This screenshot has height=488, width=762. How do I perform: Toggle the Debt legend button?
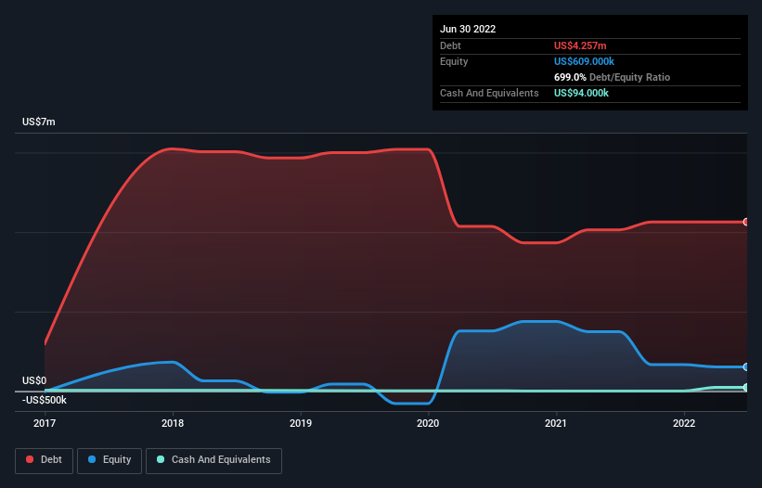[x=44, y=460]
